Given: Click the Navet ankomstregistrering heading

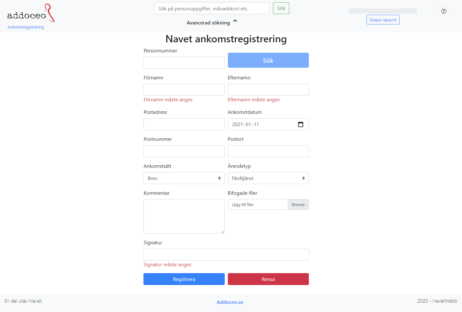Looking at the screenshot, I should click(x=226, y=39).
